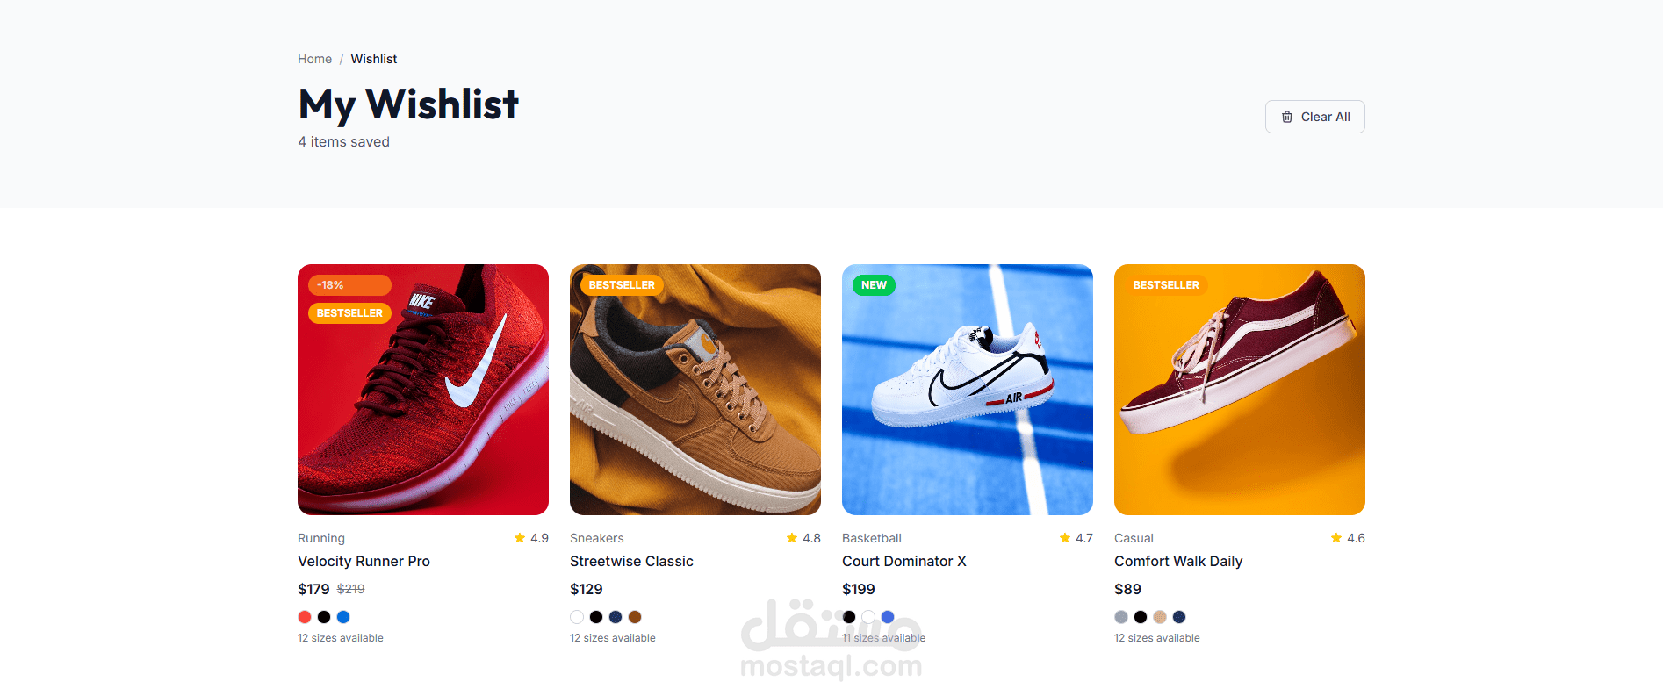
Task: Choose red color for Velocity Runner Pro
Action: tap(305, 617)
